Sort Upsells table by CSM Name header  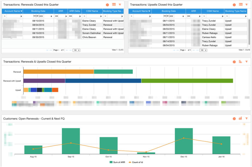[x=212, y=11]
